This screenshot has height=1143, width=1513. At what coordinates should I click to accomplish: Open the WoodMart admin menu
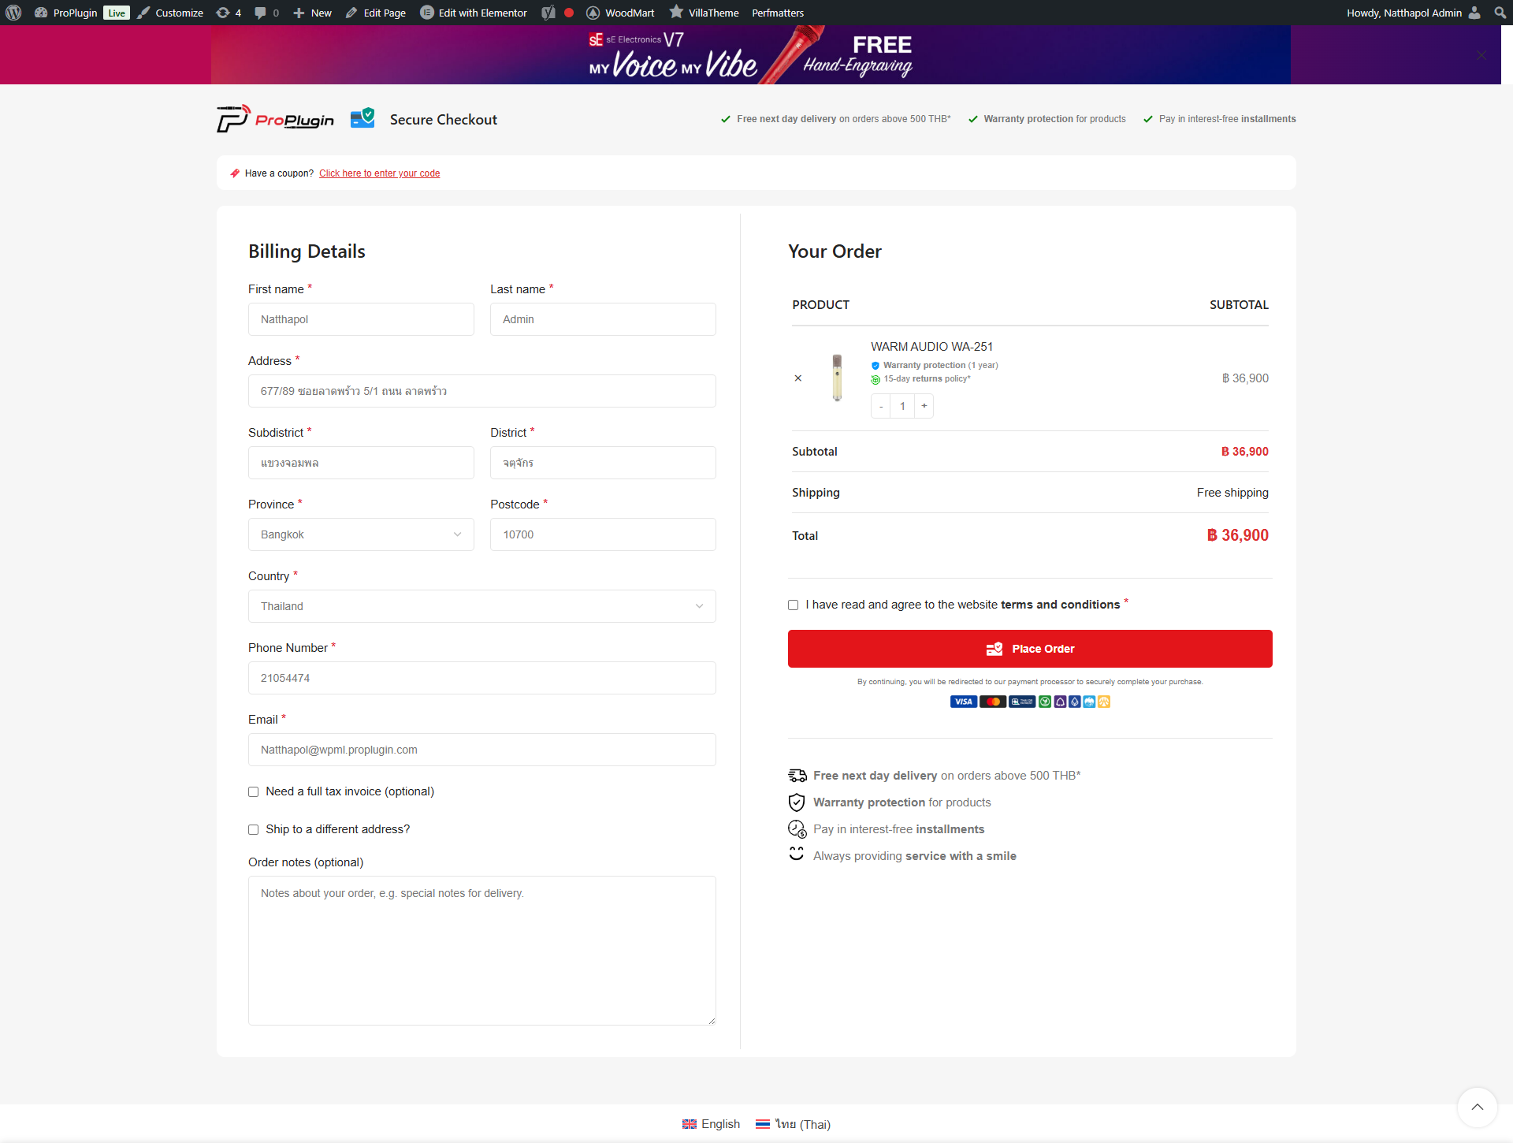pos(620,13)
